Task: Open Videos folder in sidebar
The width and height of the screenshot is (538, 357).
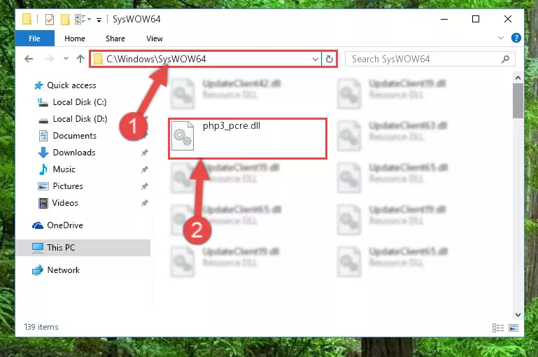Action: 65,203
